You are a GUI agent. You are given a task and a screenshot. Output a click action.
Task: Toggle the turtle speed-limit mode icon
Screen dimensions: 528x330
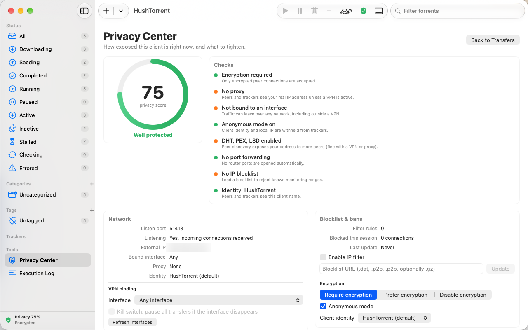[x=346, y=11]
